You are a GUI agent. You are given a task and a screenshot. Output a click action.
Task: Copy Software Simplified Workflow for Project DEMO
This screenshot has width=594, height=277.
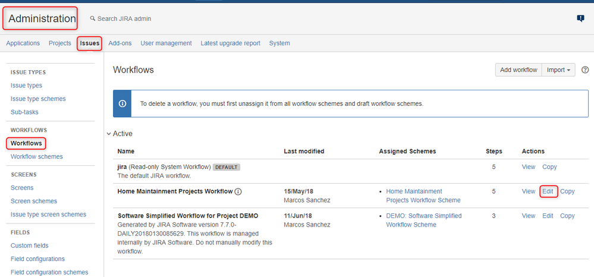tap(567, 216)
